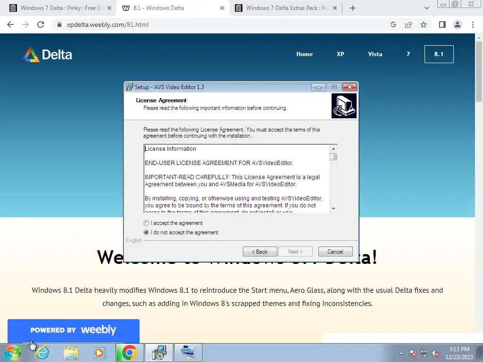Open the Action Center flag icon
483x362 pixels.
(x=413, y=353)
